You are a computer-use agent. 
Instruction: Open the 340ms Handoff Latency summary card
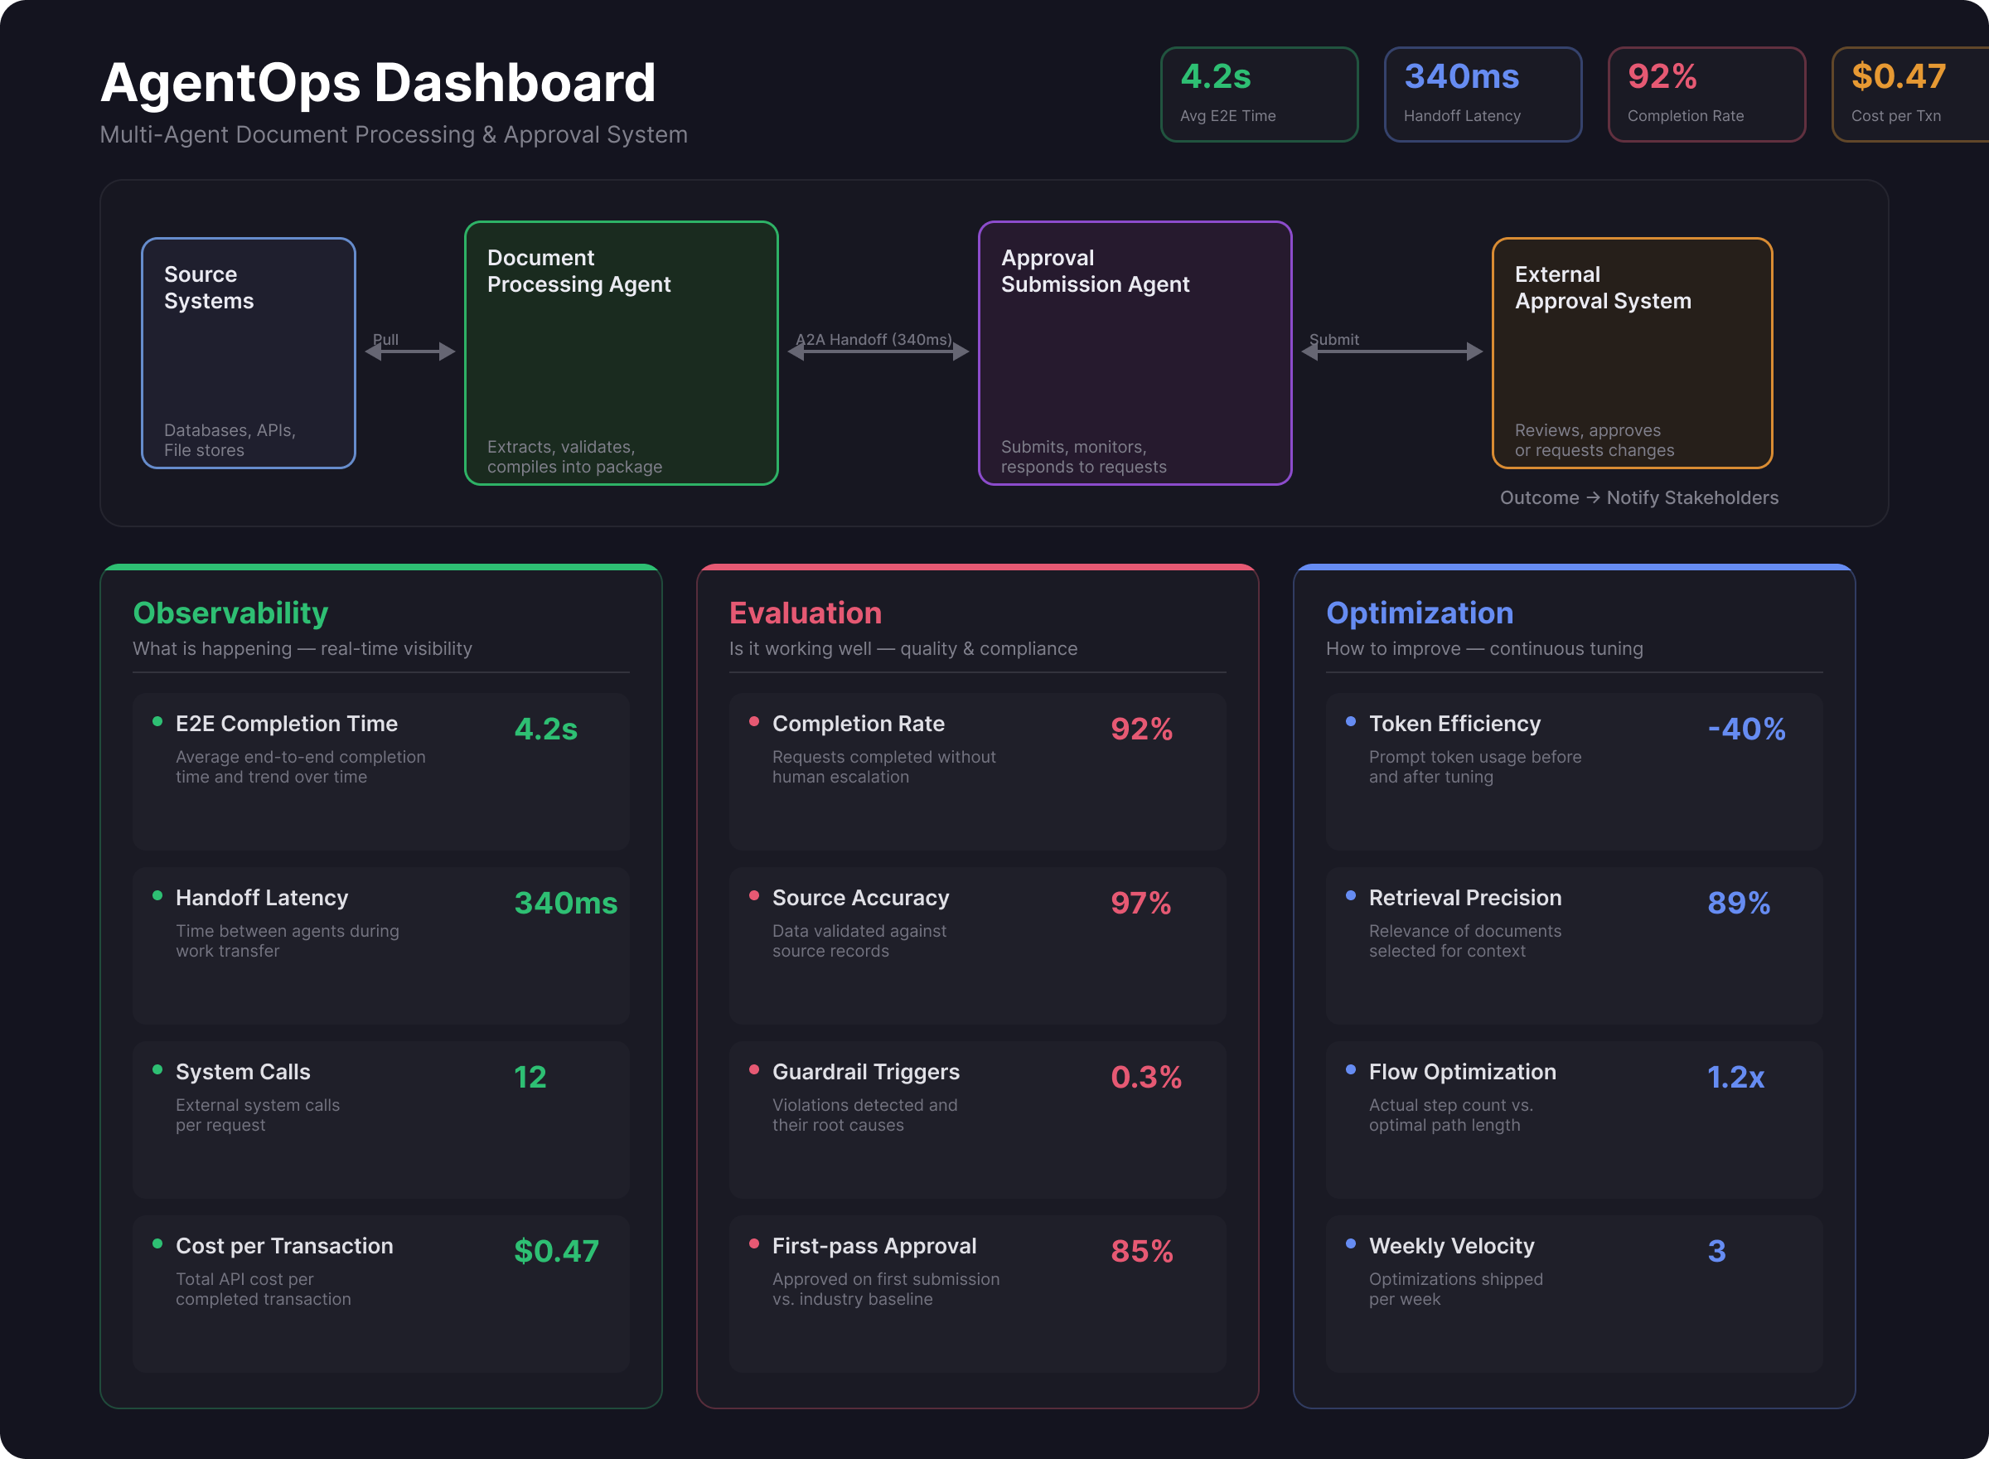pos(1483,95)
